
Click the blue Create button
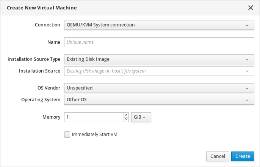(x=243, y=156)
